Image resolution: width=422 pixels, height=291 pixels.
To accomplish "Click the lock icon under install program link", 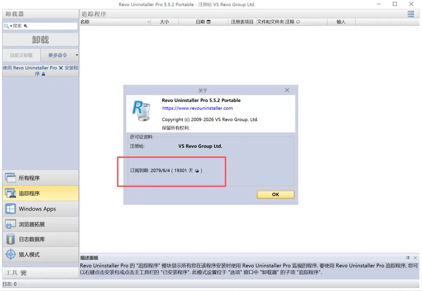I will tap(43, 74).
